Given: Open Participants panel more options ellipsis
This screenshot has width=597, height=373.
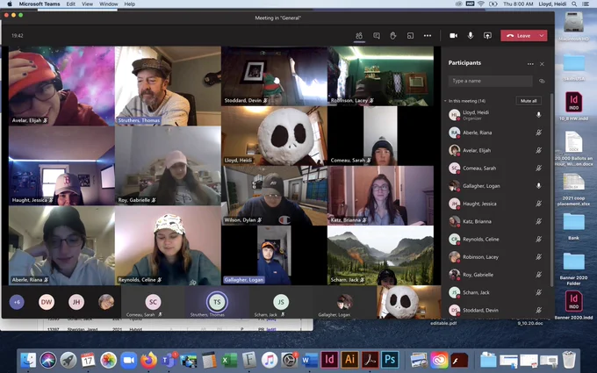Looking at the screenshot, I should [530, 64].
